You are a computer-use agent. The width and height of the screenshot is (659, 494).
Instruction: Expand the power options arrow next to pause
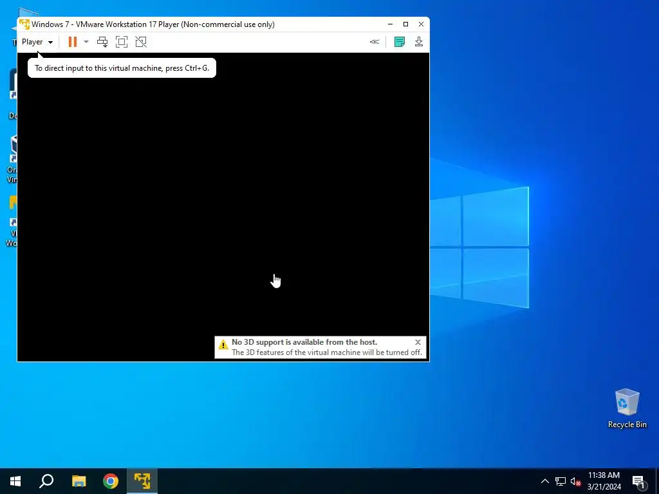click(x=86, y=42)
